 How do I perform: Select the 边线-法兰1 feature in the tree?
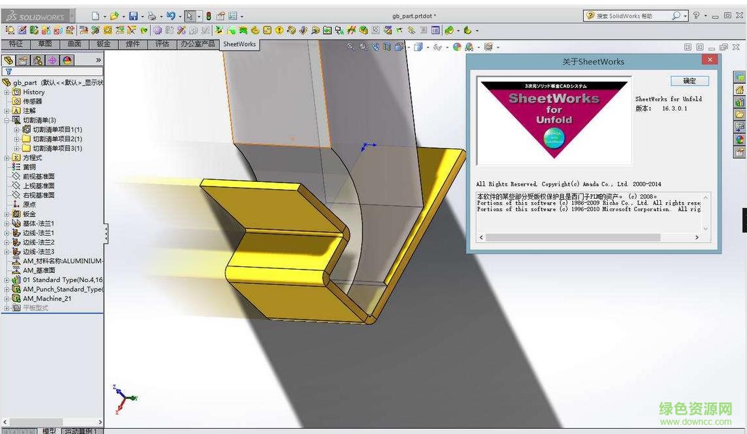40,233
